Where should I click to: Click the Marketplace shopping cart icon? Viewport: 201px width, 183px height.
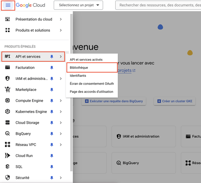click(7, 89)
